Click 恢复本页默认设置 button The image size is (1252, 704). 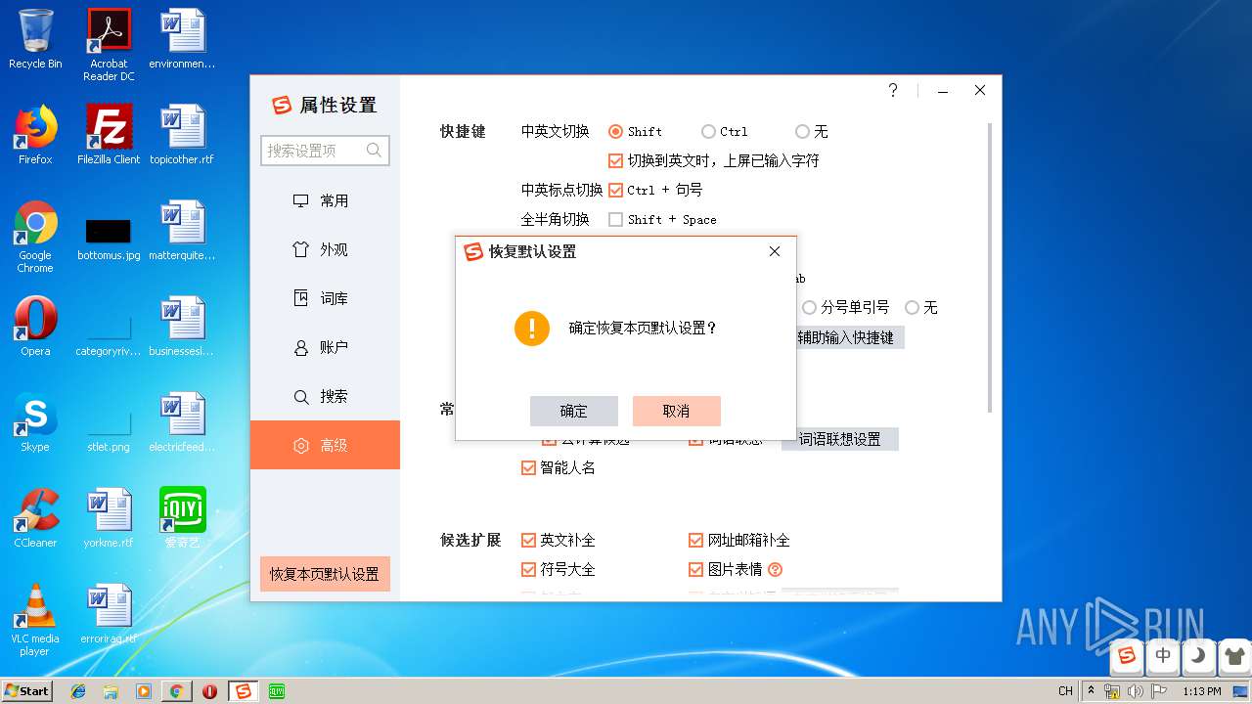[x=325, y=574]
